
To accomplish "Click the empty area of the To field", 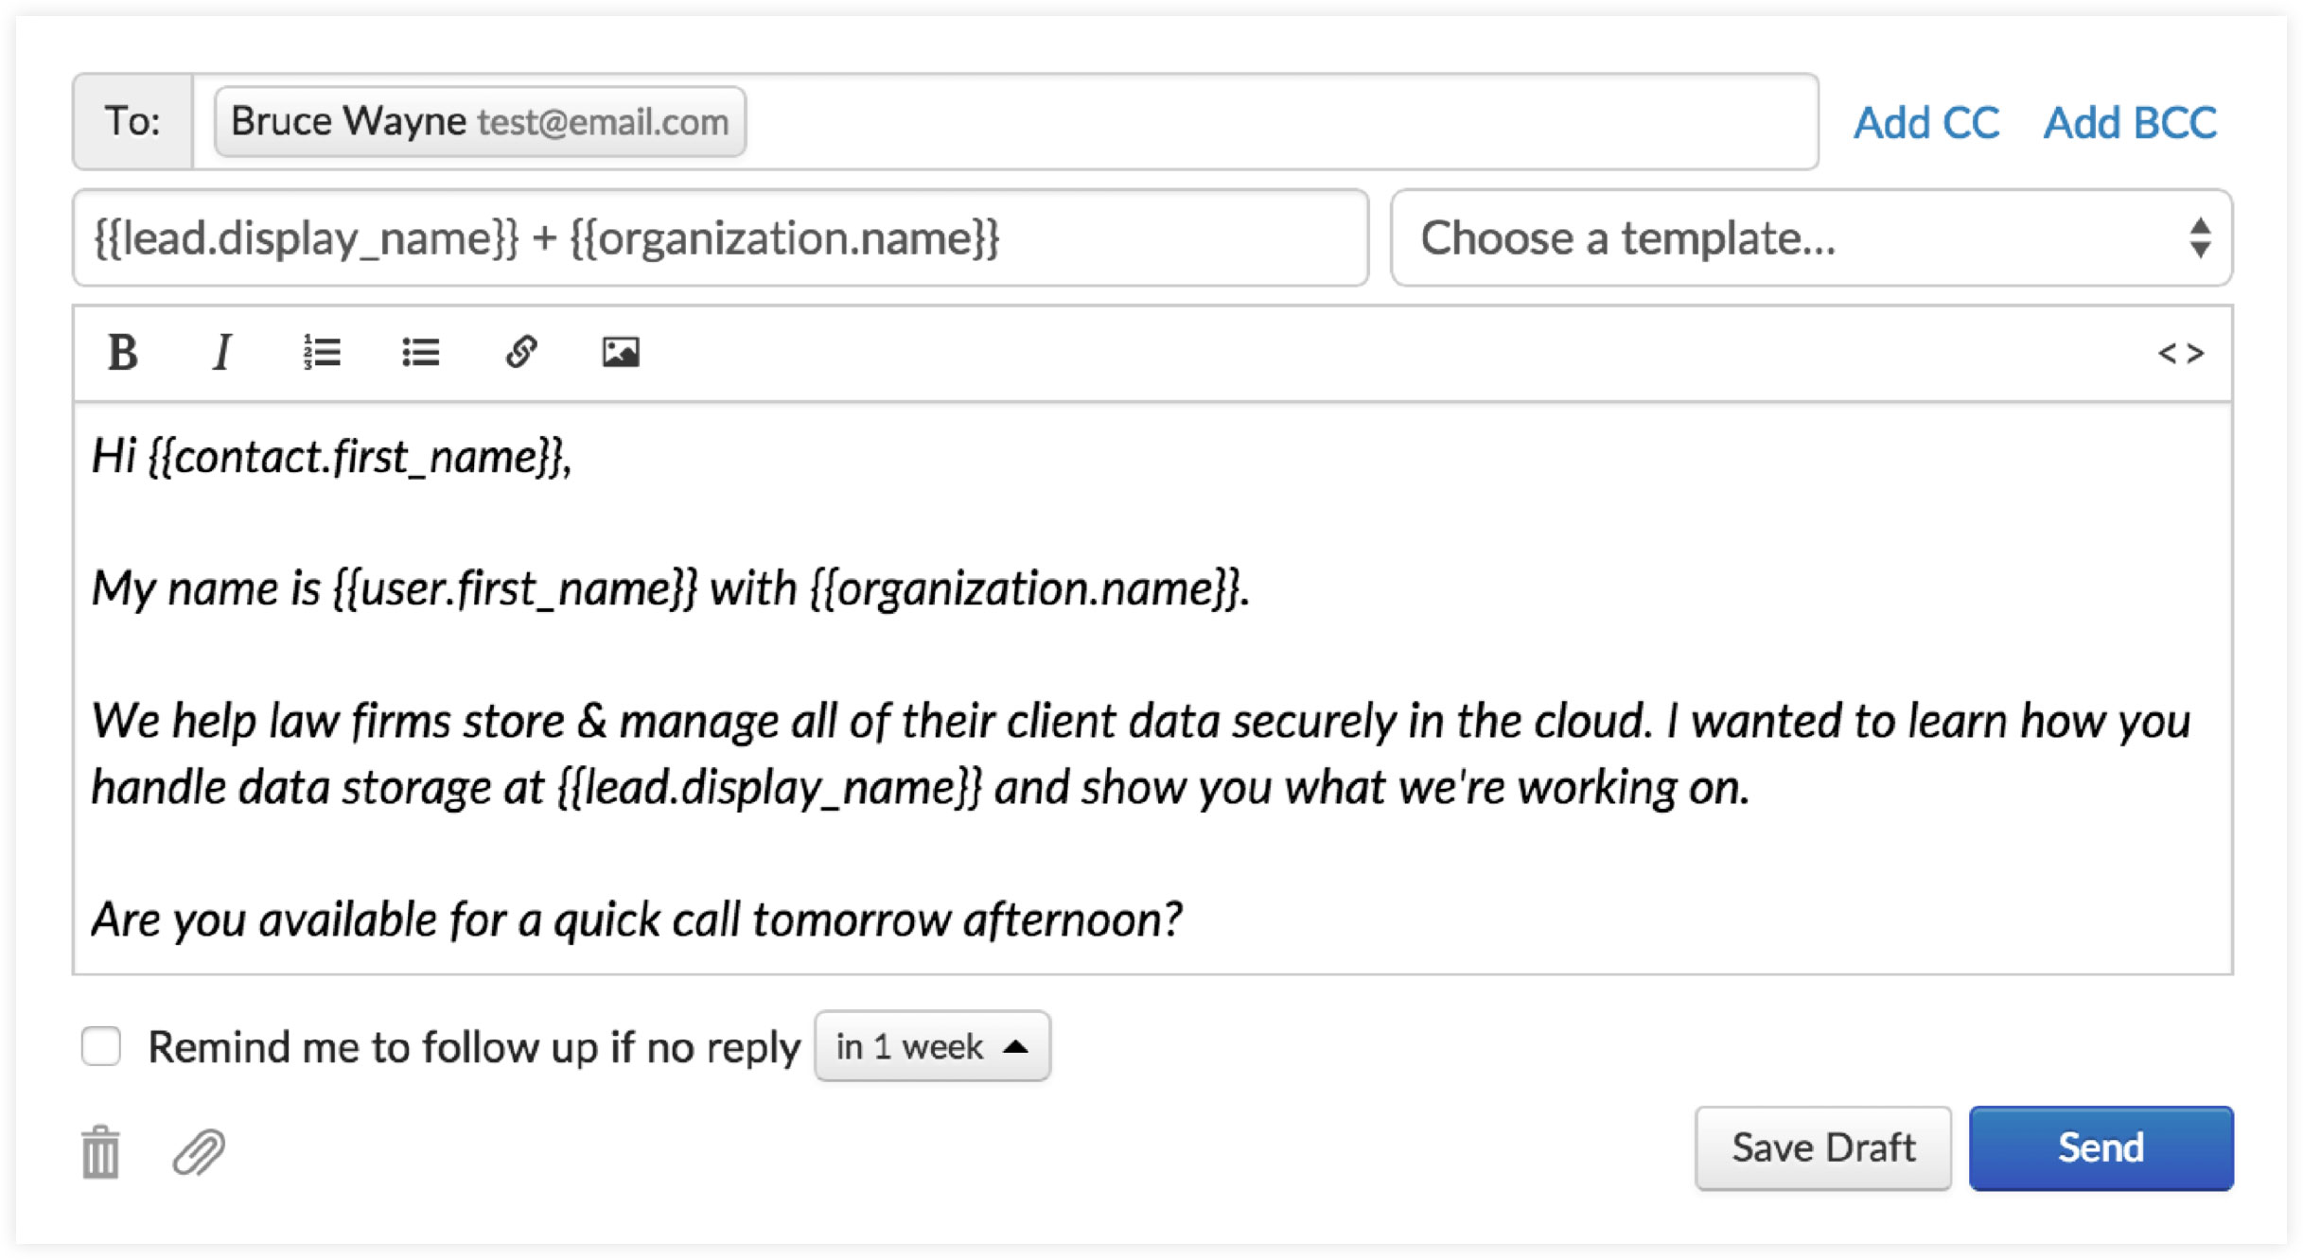I will coord(1277,122).
